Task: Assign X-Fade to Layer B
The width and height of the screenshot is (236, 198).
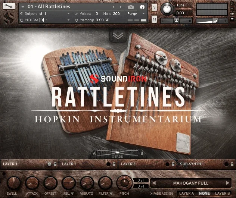Action: pos(222,194)
